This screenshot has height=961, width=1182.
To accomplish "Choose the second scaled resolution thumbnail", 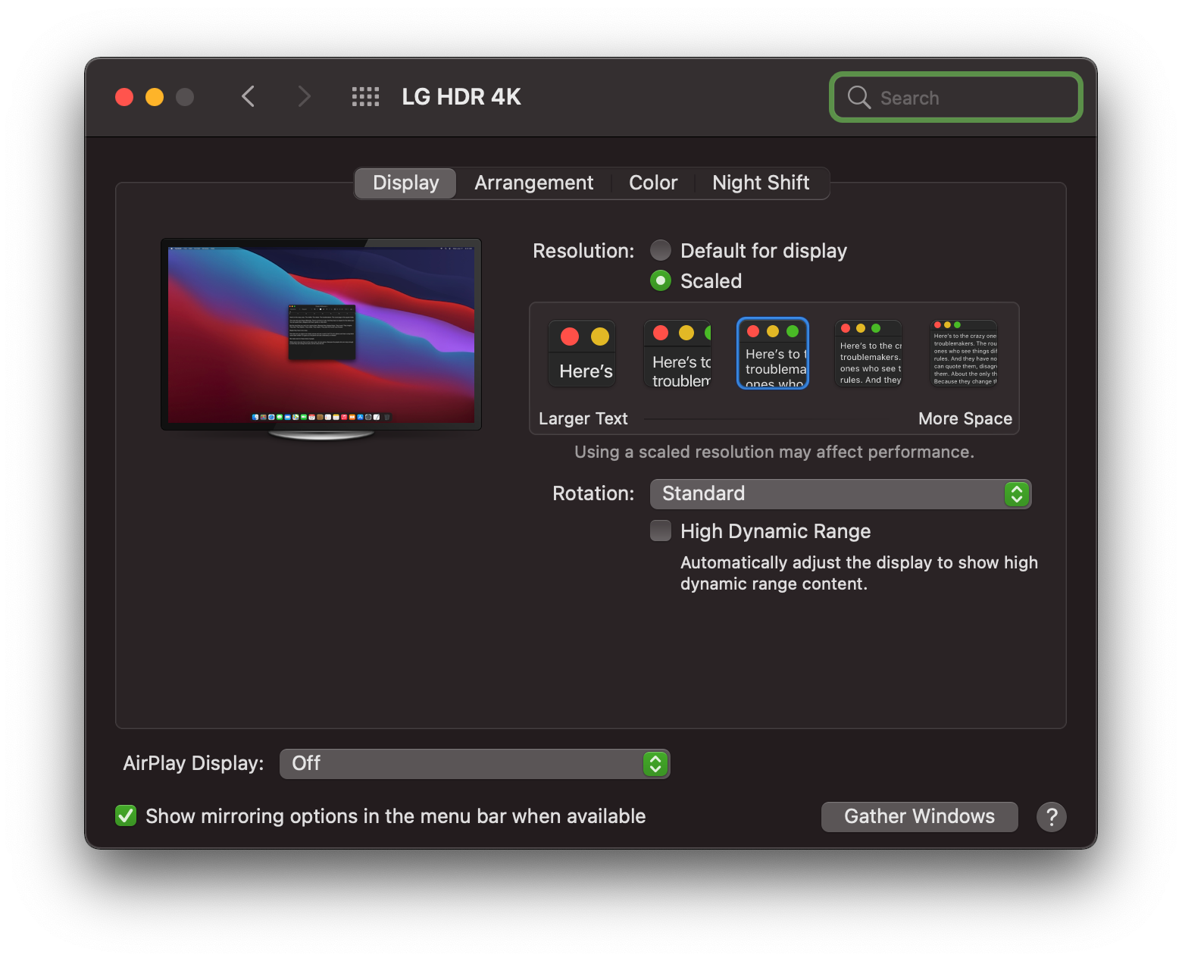I will (677, 353).
